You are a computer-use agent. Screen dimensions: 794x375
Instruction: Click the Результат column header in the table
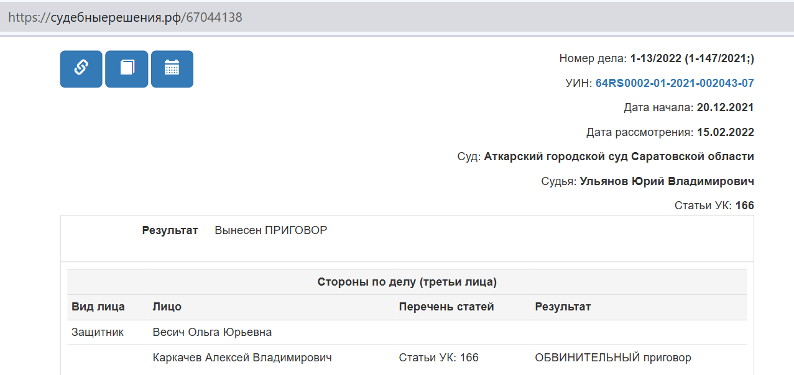pyautogui.click(x=563, y=307)
